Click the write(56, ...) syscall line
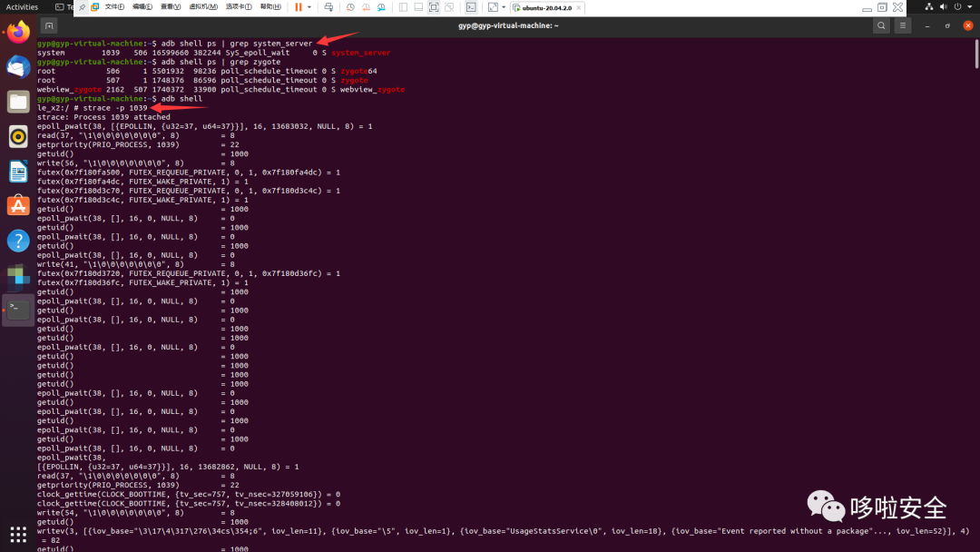 tap(135, 163)
